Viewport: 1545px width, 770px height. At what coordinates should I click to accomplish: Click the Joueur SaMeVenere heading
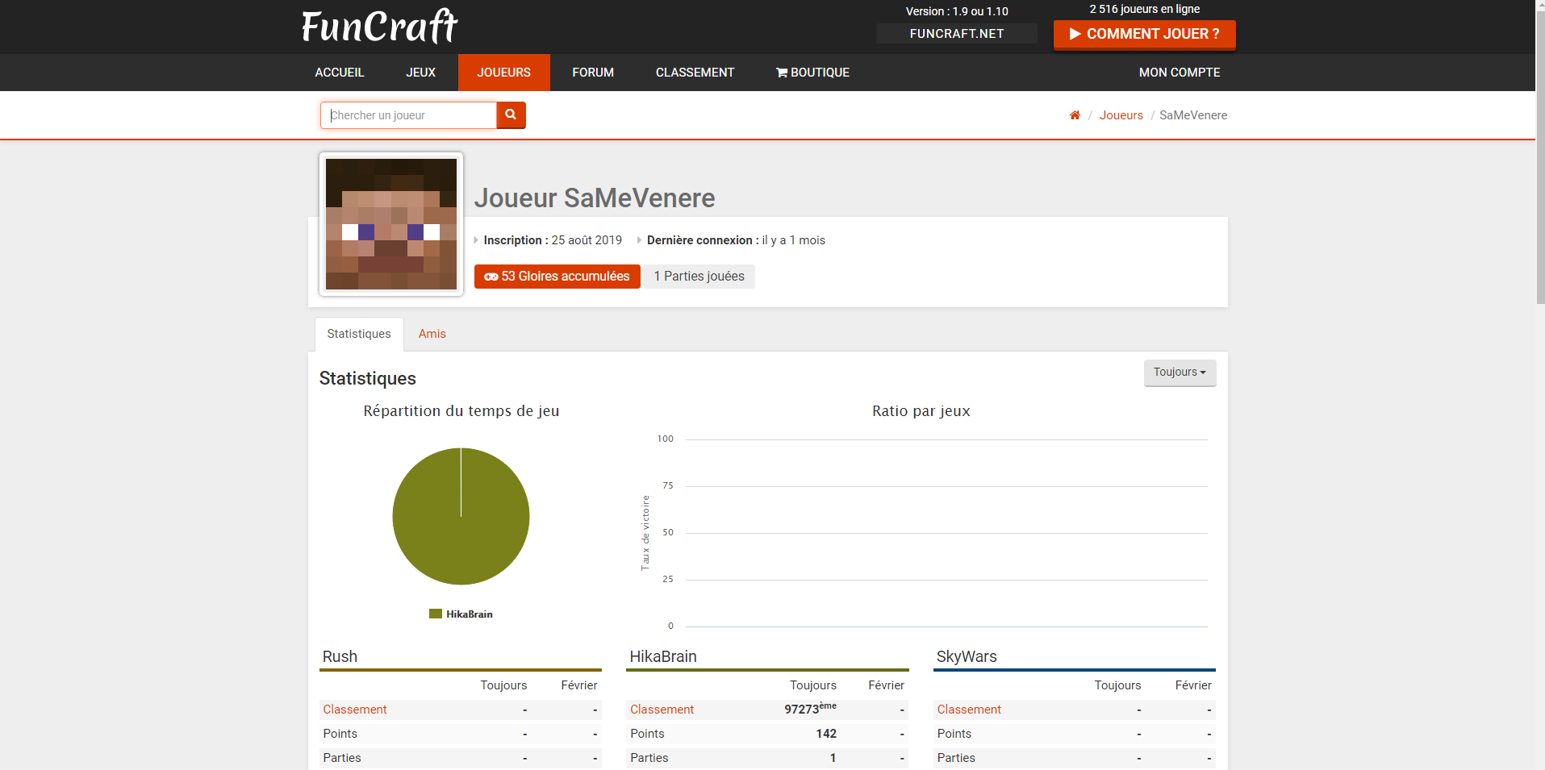pyautogui.click(x=595, y=198)
